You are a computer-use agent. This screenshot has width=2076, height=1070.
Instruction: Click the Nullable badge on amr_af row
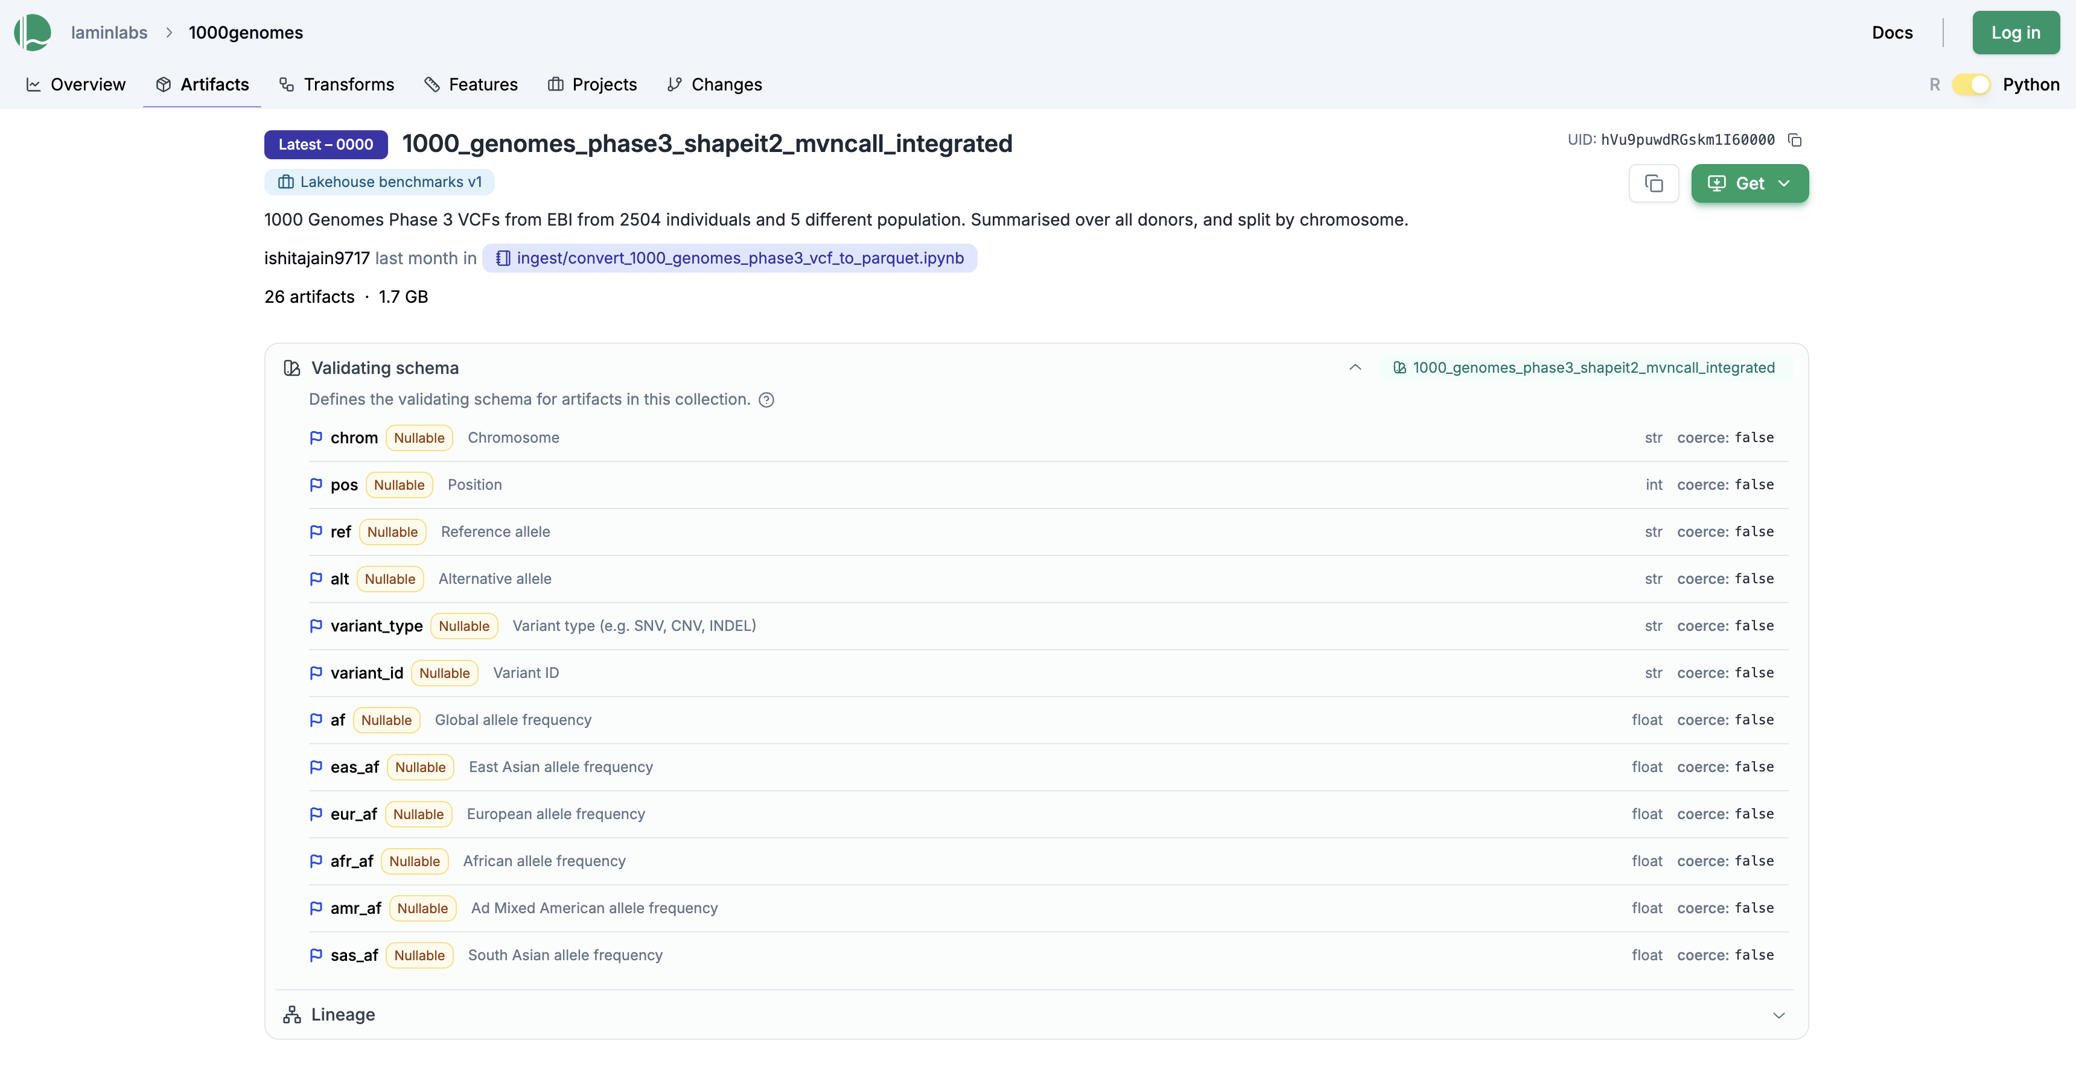tap(422, 908)
